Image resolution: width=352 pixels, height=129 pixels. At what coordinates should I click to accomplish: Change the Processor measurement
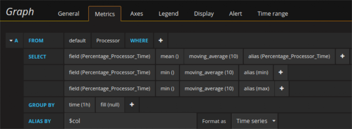[108, 40]
